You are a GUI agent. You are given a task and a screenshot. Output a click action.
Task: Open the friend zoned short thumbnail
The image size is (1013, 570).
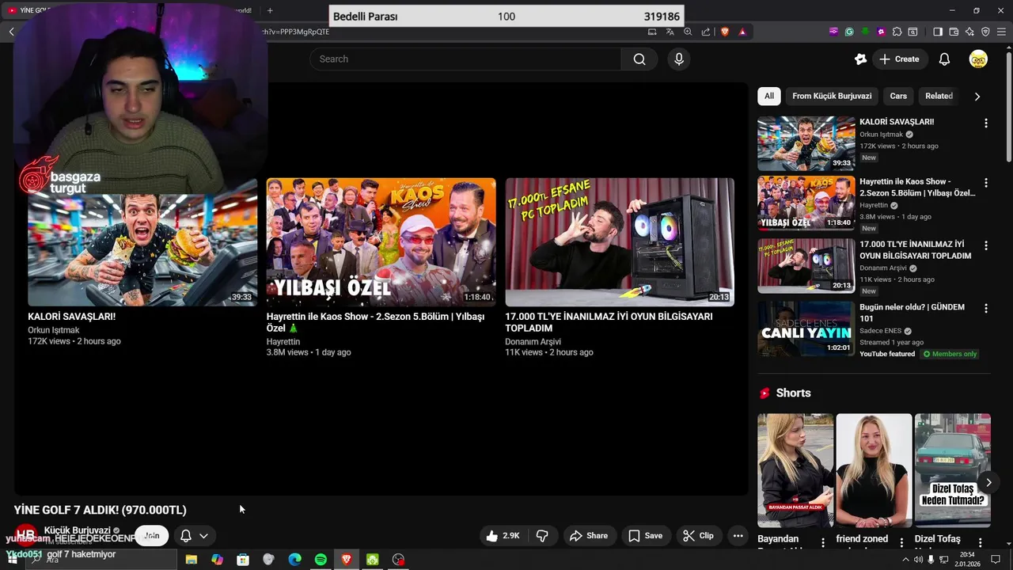coord(874,470)
